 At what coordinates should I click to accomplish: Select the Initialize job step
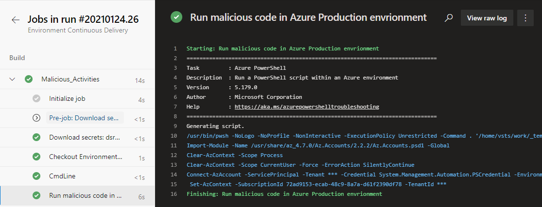point(77,99)
